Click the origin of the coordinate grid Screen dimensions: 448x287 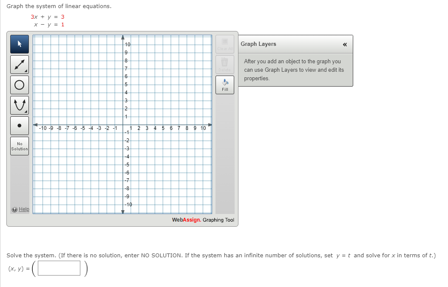click(123, 124)
